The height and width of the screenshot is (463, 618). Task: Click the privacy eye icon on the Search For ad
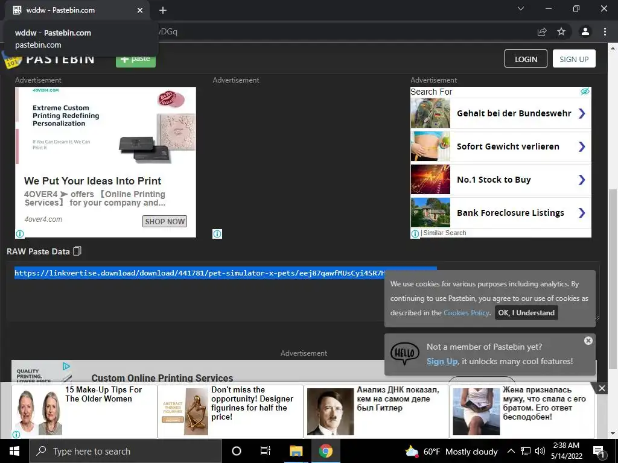(585, 92)
